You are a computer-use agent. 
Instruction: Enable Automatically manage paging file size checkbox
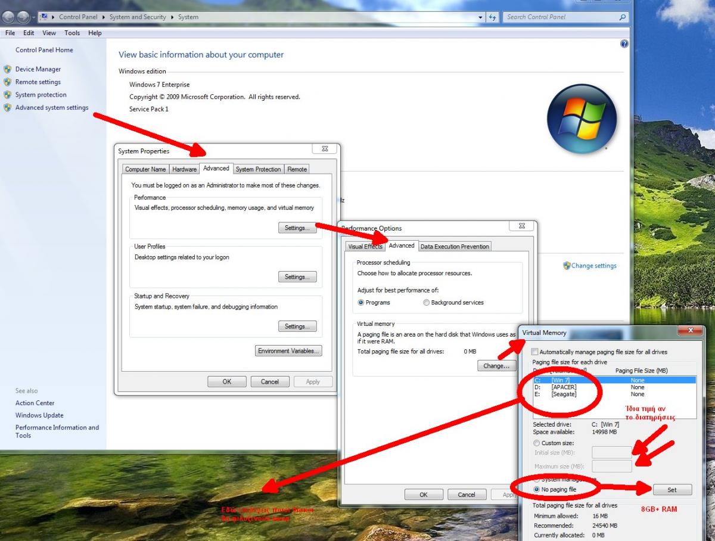(534, 352)
